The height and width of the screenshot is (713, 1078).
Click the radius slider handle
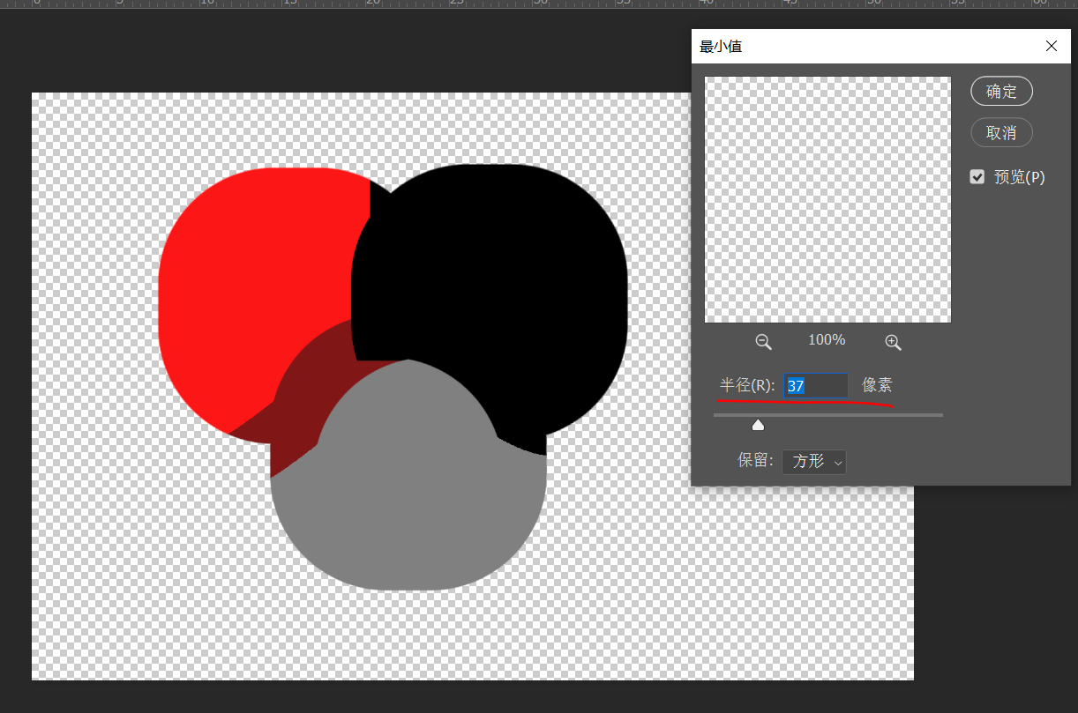758,425
